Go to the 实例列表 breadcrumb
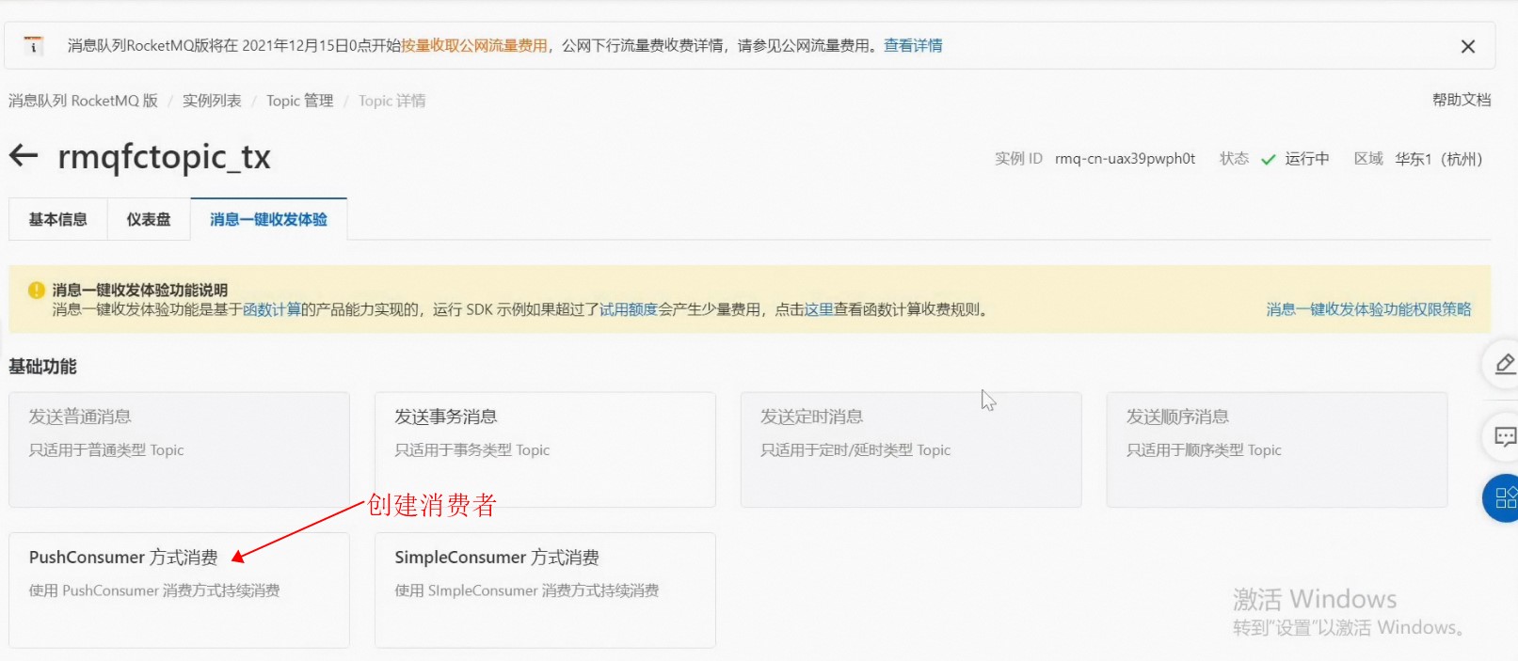The width and height of the screenshot is (1518, 661). click(x=212, y=101)
